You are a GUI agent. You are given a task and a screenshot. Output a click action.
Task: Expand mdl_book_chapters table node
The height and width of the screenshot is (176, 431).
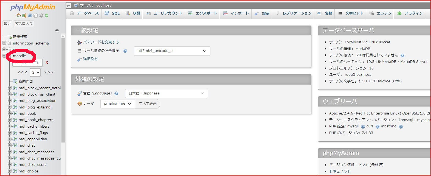[10, 120]
